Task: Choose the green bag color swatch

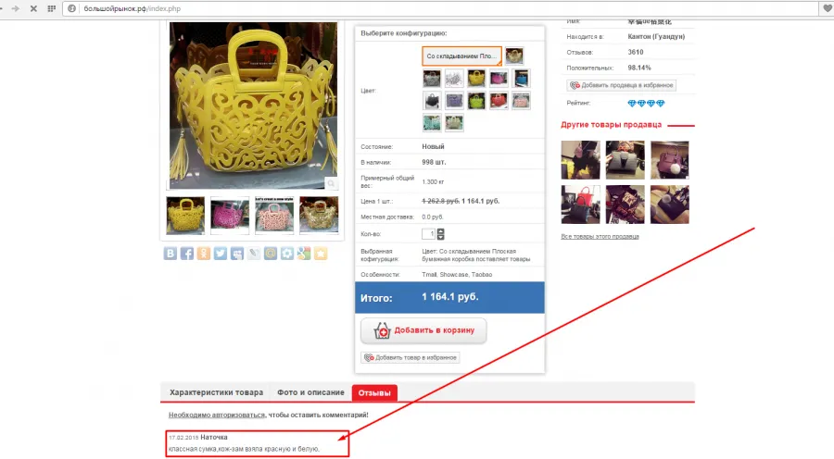Action: [x=476, y=100]
